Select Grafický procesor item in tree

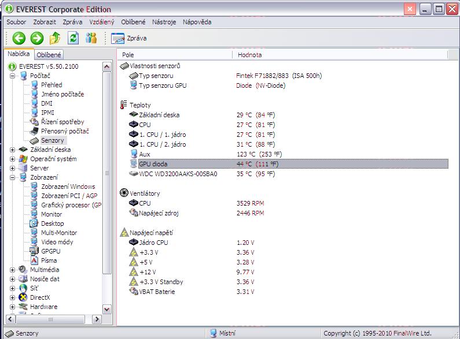coord(71,205)
